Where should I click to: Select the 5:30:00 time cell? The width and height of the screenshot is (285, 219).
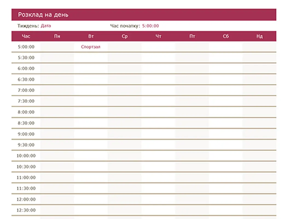pos(26,58)
